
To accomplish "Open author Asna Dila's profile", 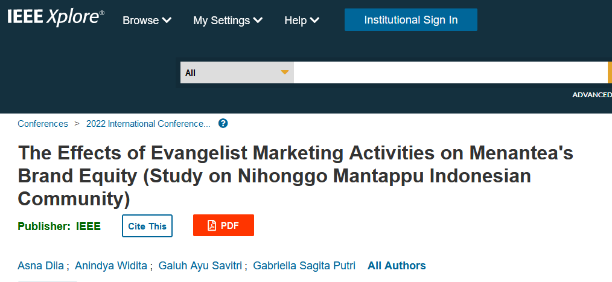I will point(40,266).
